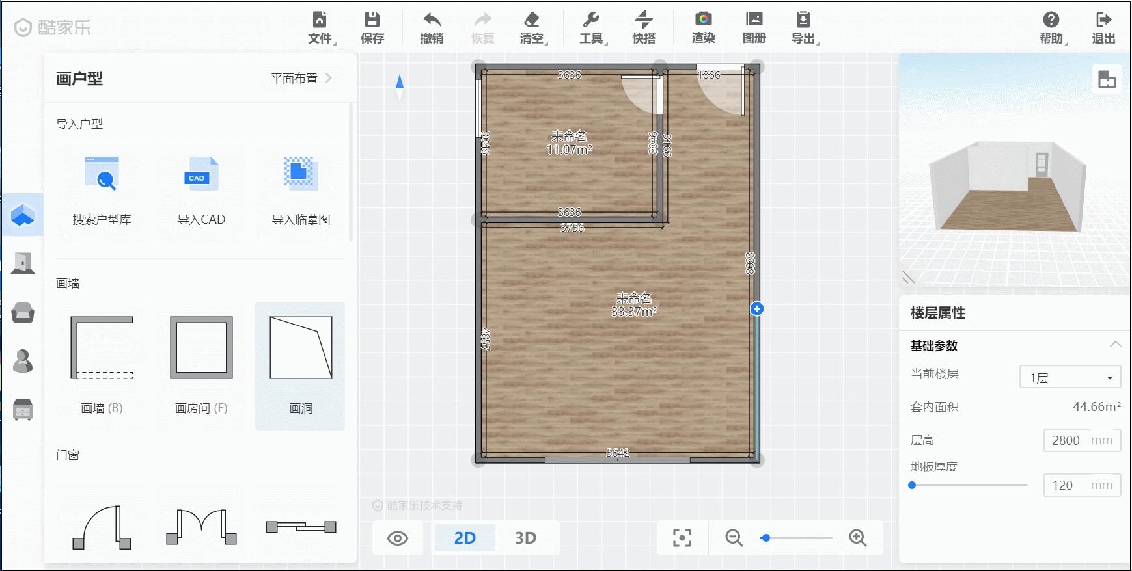Zoom out with the minus magnifier
Screen dimensions: 1132x571
click(x=734, y=538)
